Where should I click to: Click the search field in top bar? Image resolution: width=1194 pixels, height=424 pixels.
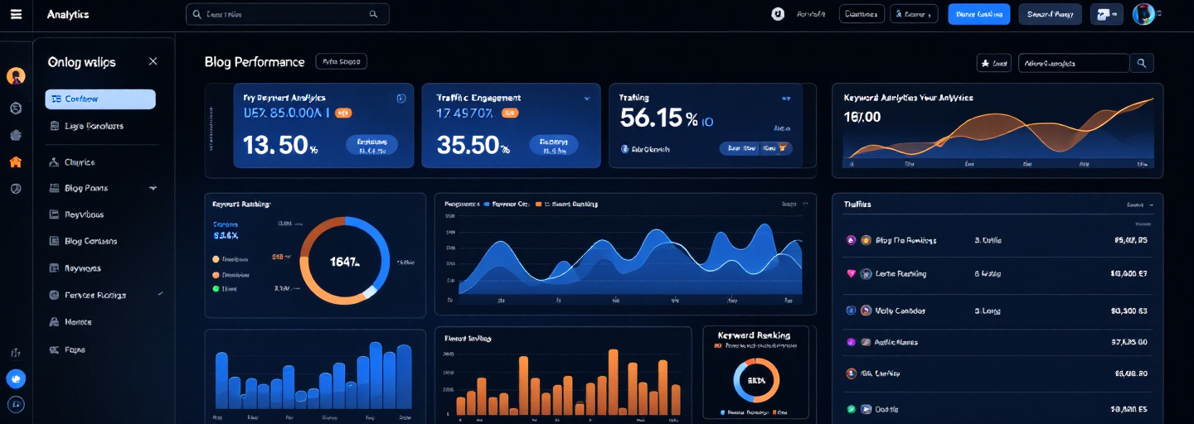click(287, 14)
